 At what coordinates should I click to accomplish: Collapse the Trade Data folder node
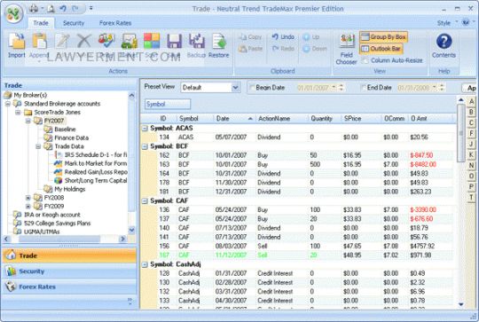pos(38,146)
